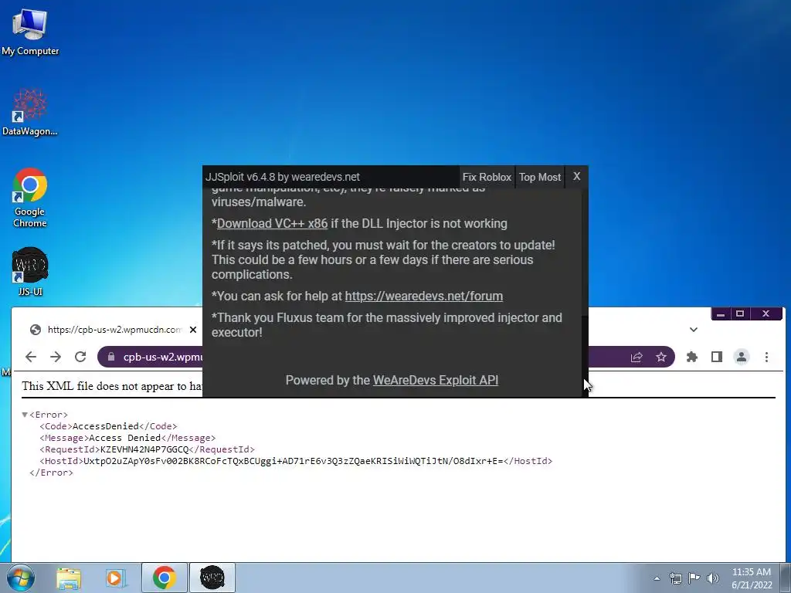The width and height of the screenshot is (791, 593).
Task: Go forward in Chrome
Action: tap(56, 357)
